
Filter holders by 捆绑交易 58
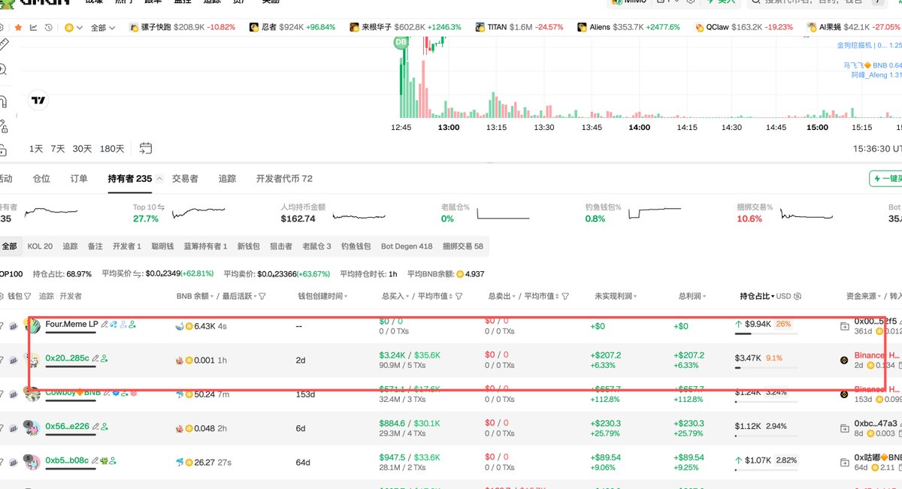click(x=463, y=246)
